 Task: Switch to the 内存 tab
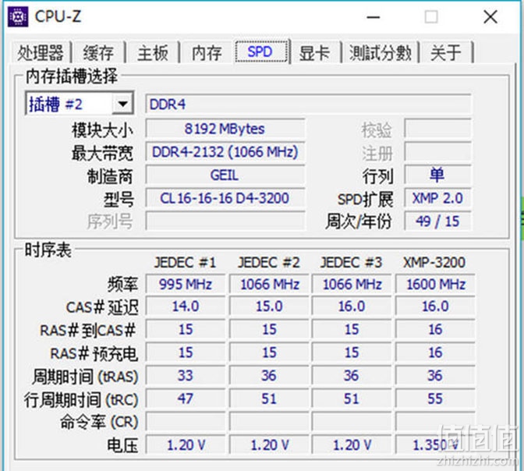[207, 52]
